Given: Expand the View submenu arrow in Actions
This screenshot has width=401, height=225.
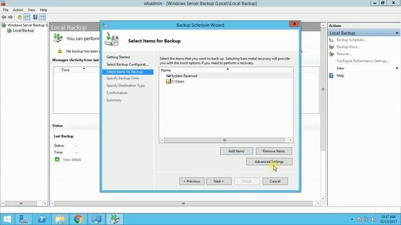Looking at the screenshot, I should tap(397, 68).
